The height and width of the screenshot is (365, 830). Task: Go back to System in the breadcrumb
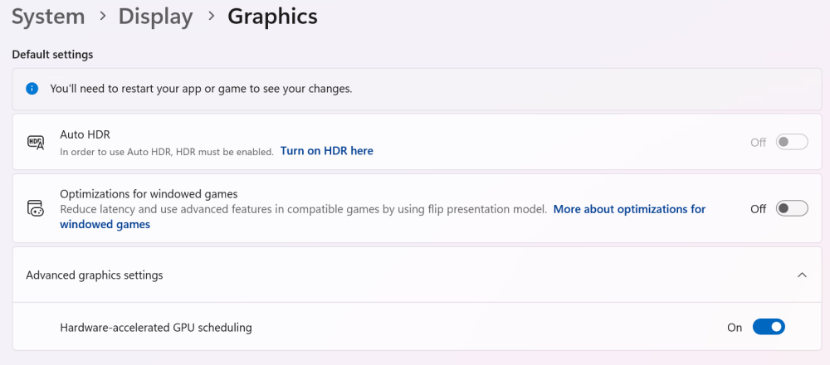pyautogui.click(x=48, y=17)
